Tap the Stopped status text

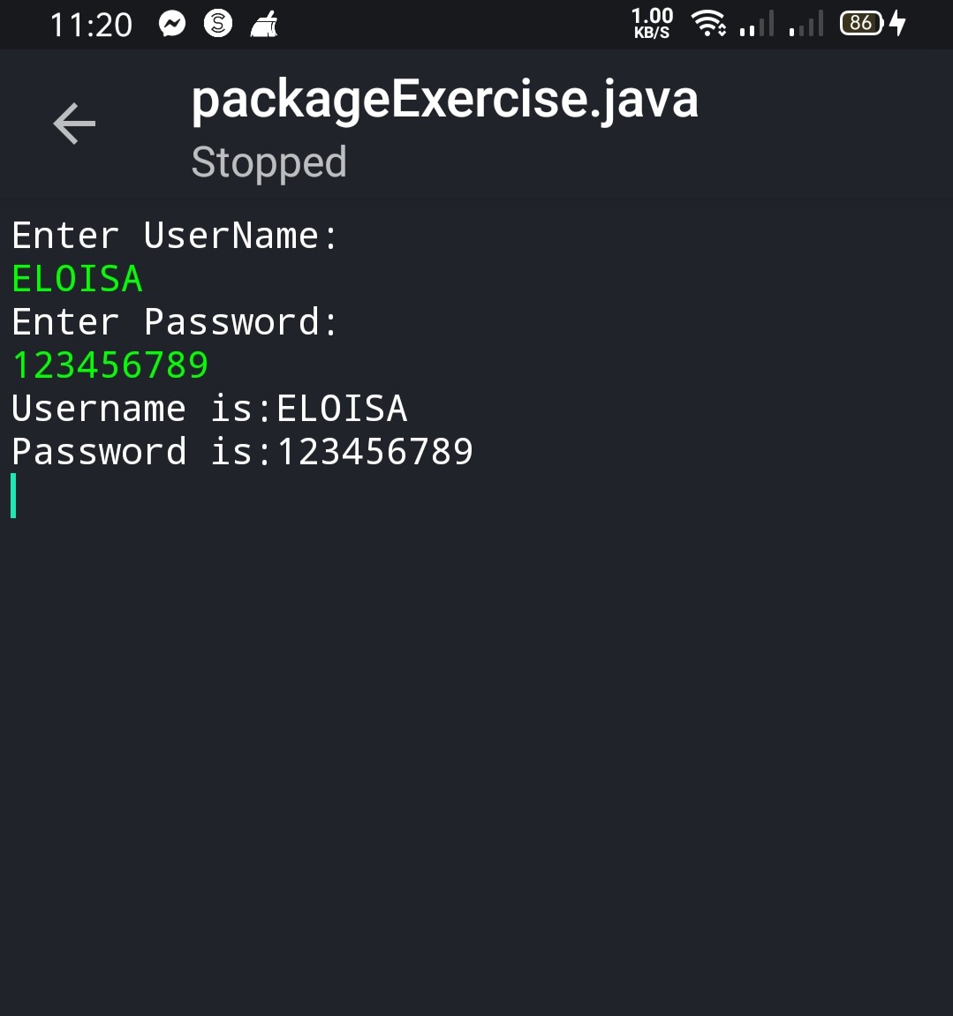[x=269, y=162]
